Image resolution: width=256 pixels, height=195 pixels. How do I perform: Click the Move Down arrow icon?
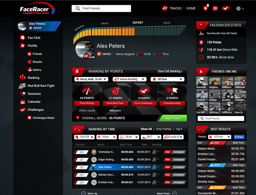tap(174, 193)
